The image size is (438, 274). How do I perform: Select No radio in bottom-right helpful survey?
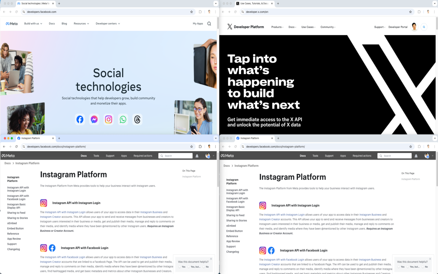[x=423, y=267]
